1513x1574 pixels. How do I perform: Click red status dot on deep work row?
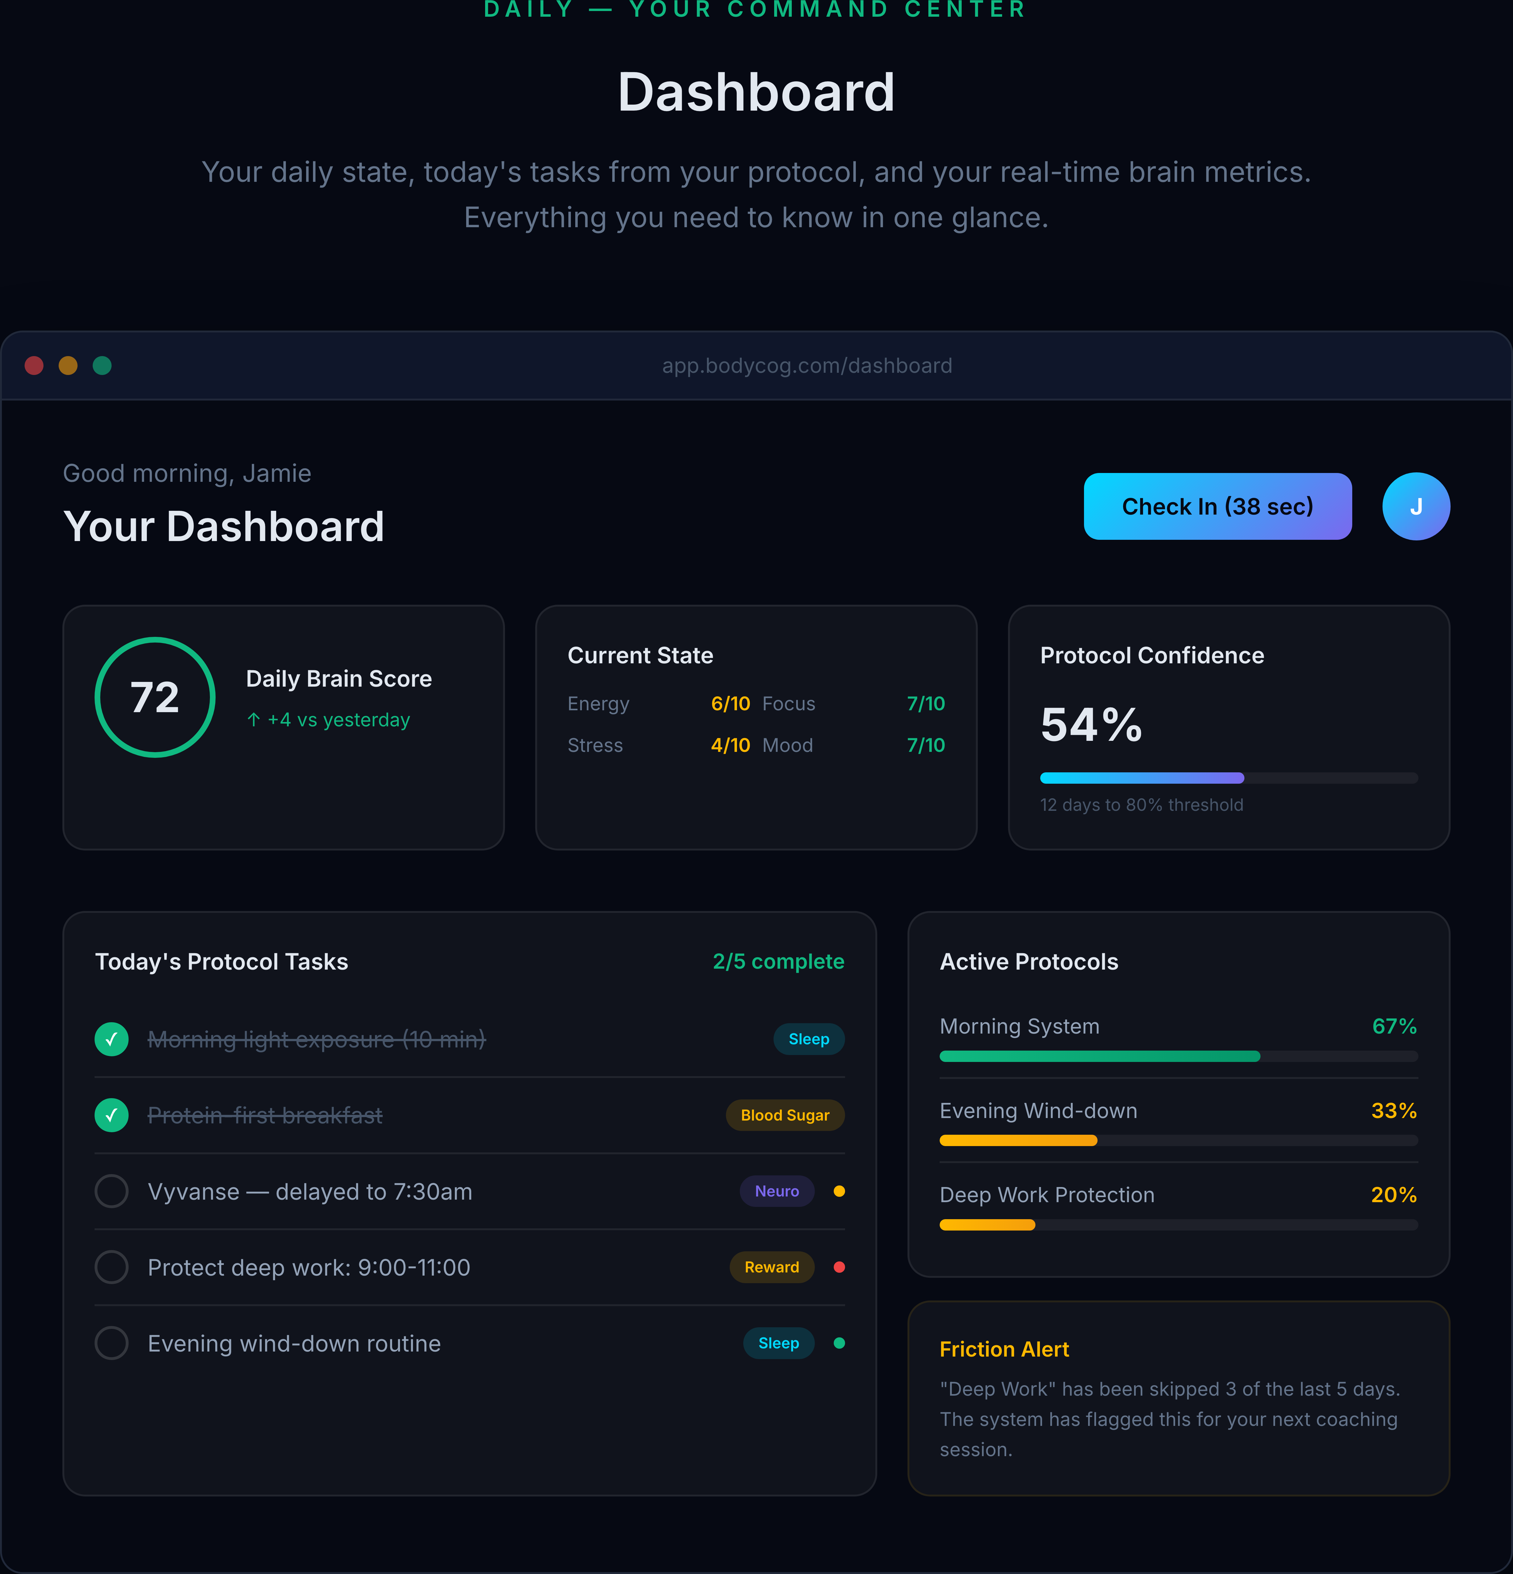839,1266
